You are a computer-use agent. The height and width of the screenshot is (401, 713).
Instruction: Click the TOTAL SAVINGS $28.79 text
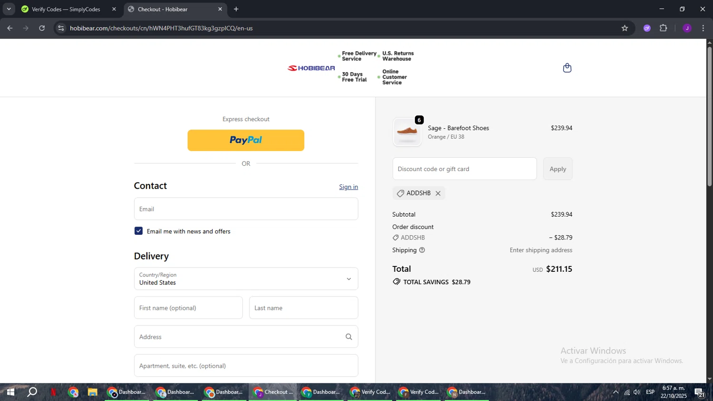click(437, 282)
